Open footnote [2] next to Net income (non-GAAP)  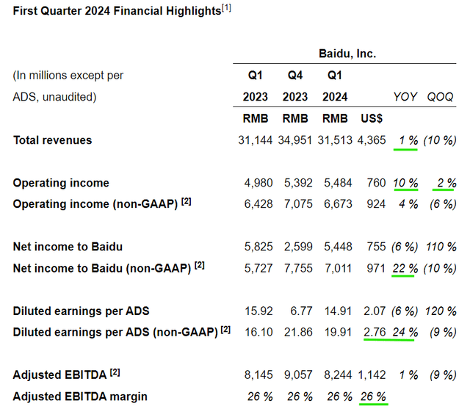pos(199,266)
